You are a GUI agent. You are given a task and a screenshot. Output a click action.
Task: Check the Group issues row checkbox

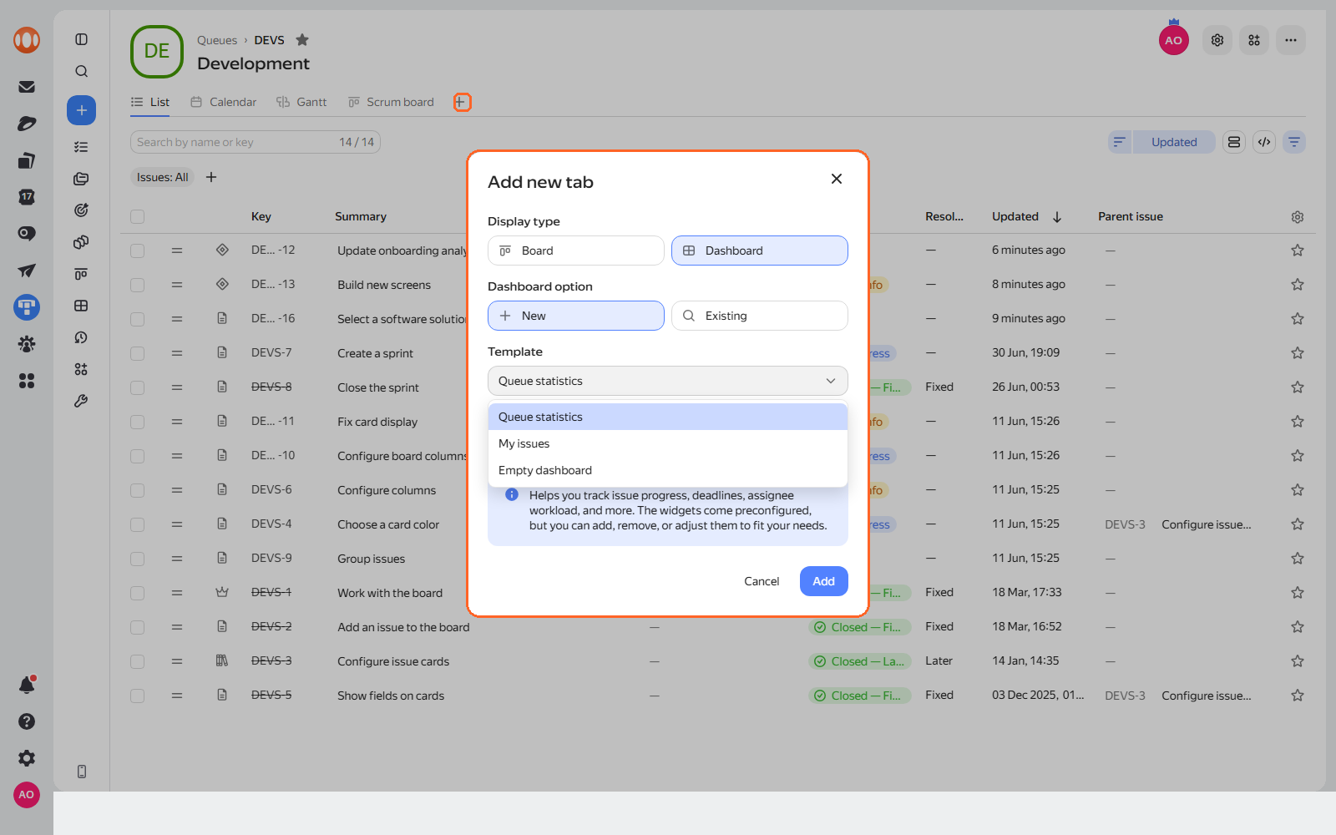tap(138, 559)
